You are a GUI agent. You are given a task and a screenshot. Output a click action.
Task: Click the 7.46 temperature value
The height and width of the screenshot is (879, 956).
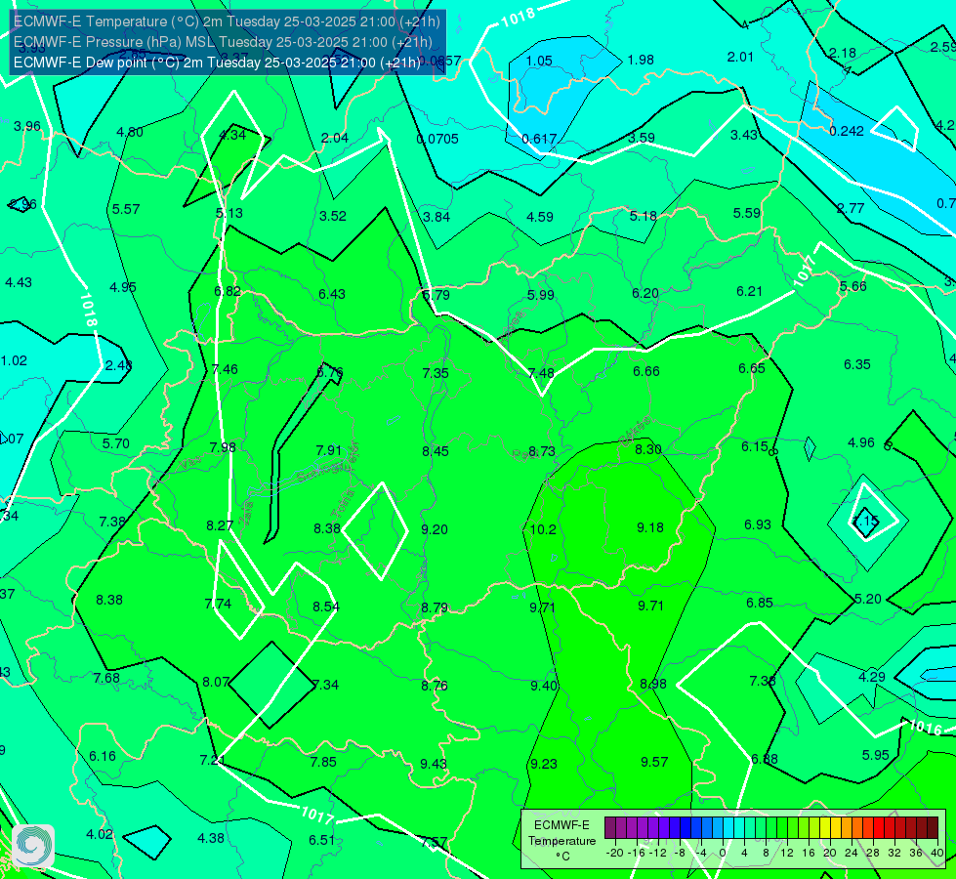tap(225, 369)
